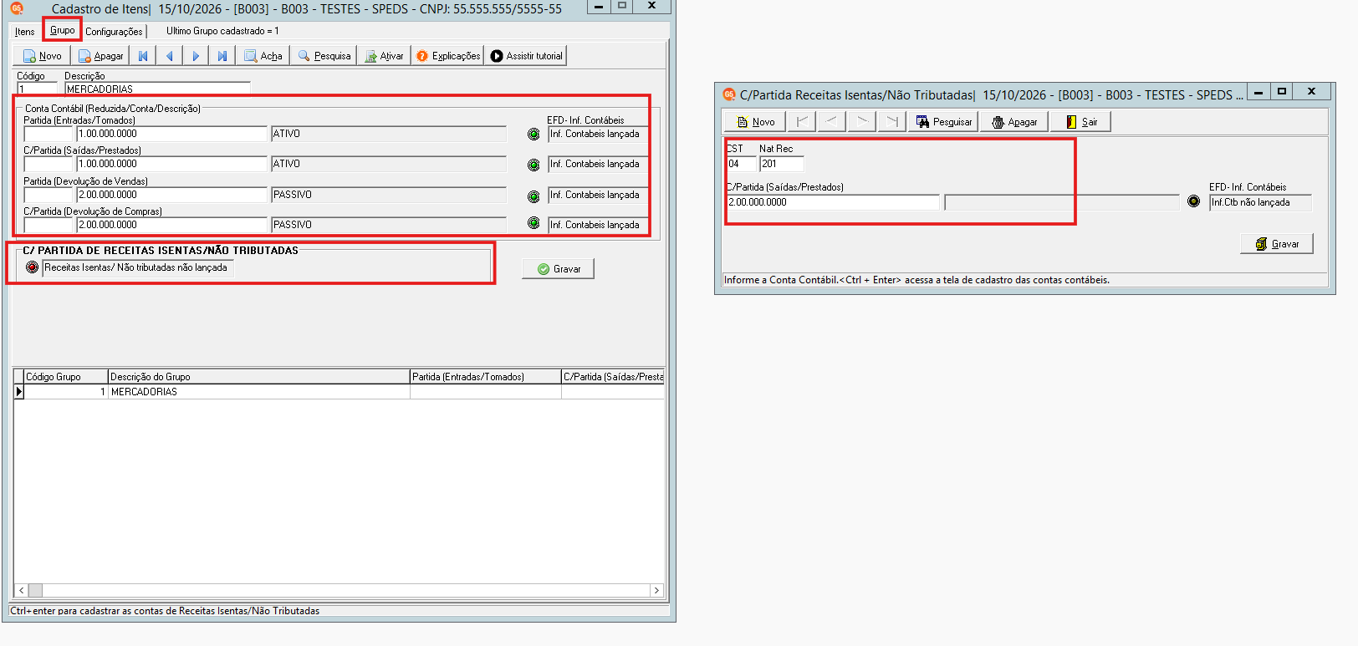Click Partida Entradas/Tomados account field
The height and width of the screenshot is (646, 1358).
[x=171, y=134]
